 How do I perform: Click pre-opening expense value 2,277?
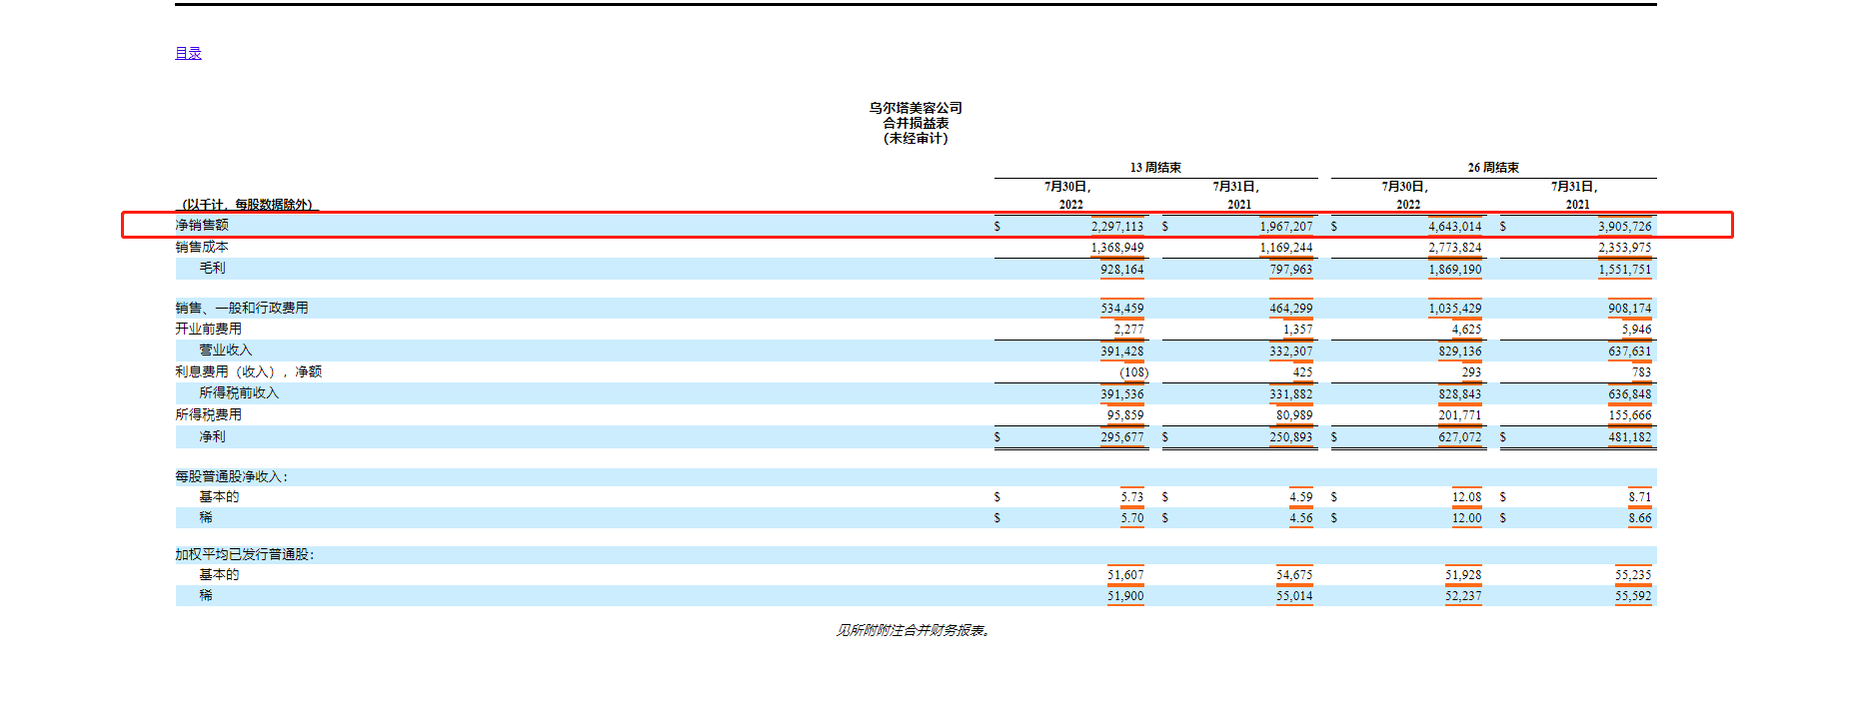click(x=1129, y=330)
